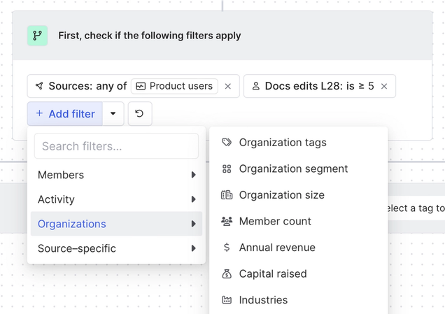Screen dimensions: 445x314
Task: Remove the Product users source filter
Action: coord(227,86)
